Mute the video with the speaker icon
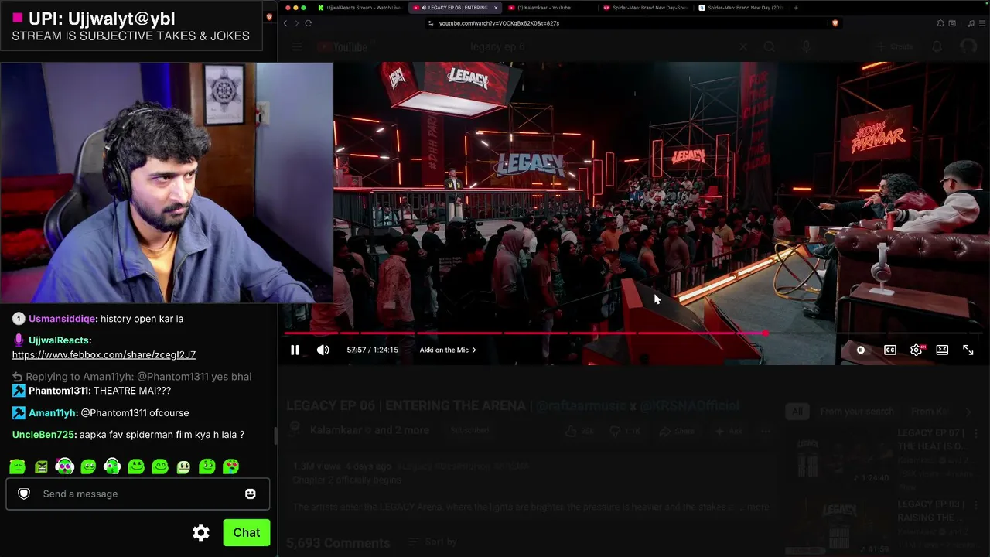The height and width of the screenshot is (557, 990). (323, 350)
